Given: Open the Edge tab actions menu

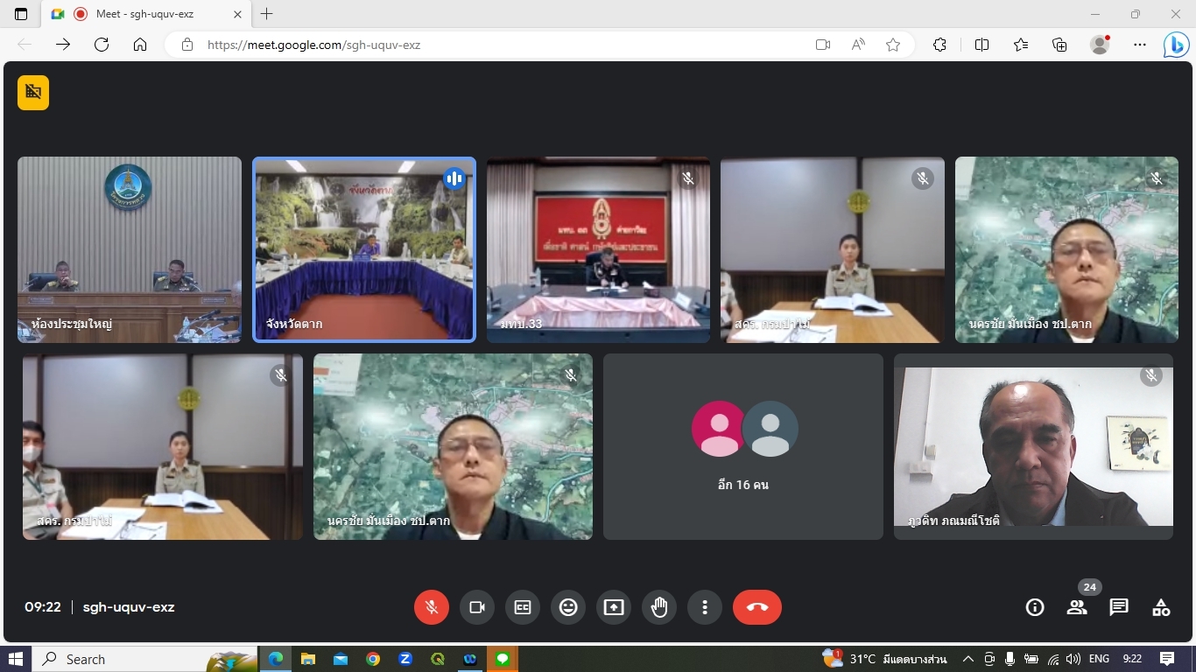Looking at the screenshot, I should pos(21,14).
